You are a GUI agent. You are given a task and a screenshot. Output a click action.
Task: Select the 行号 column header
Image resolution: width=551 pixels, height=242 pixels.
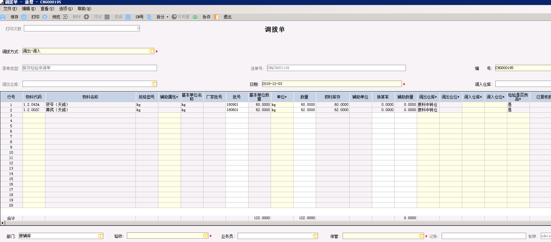point(11,97)
